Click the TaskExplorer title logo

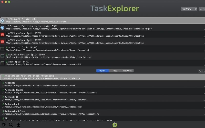click(x=115, y=9)
